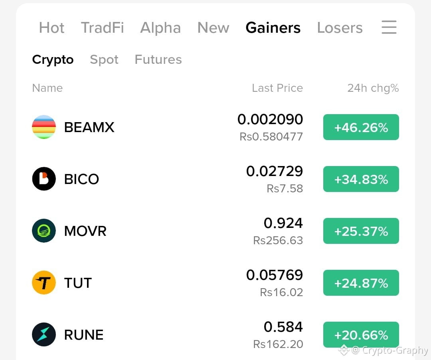Open the New listings tab
Screen dimensions: 431x360
pyautogui.click(x=213, y=28)
